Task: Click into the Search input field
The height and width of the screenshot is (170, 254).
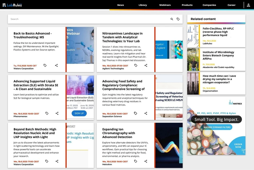Action: [x=88, y=19]
